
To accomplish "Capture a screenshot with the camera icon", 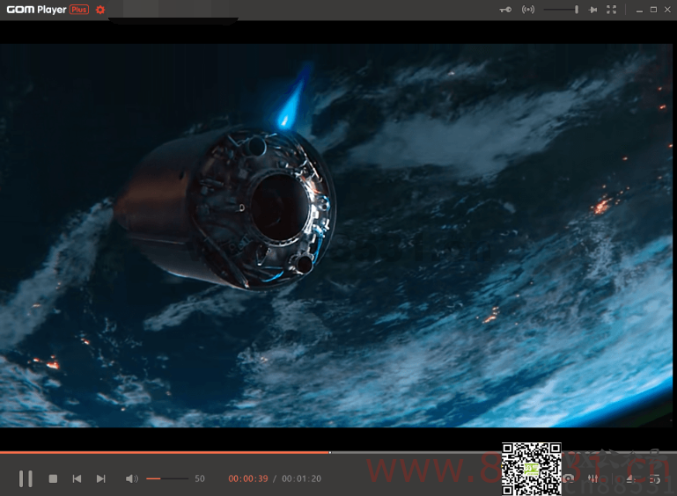I will [x=569, y=478].
